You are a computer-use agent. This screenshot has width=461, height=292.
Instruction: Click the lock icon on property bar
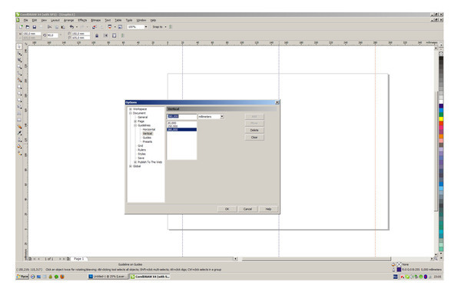(x=97, y=35)
